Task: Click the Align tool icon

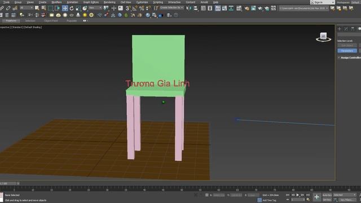Action: tap(196, 8)
